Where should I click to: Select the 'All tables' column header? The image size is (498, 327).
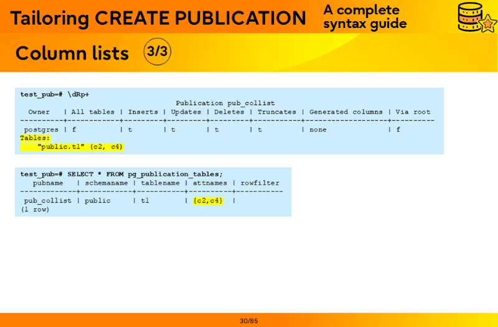tap(93, 112)
